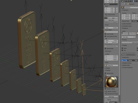Expand the Transform Locks panel

click(x=122, y=26)
